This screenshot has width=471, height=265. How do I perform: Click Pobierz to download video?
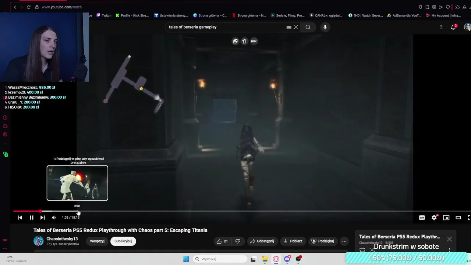(x=293, y=241)
